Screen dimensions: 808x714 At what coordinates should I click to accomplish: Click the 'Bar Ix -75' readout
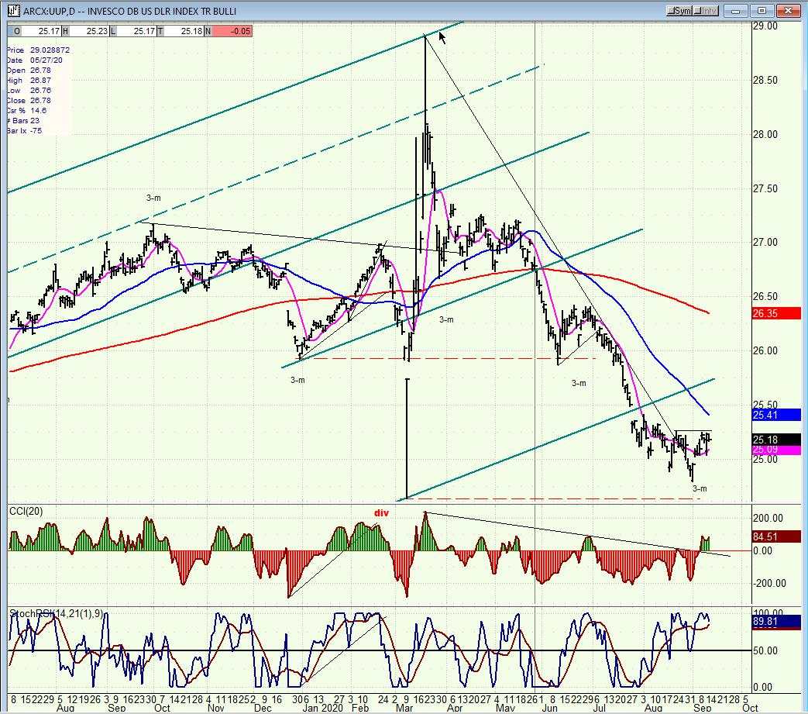point(25,131)
